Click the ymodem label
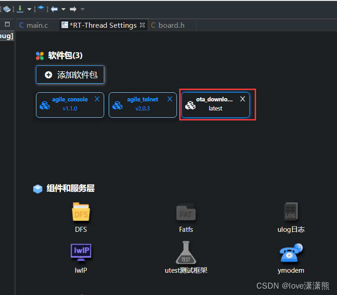 291,270
